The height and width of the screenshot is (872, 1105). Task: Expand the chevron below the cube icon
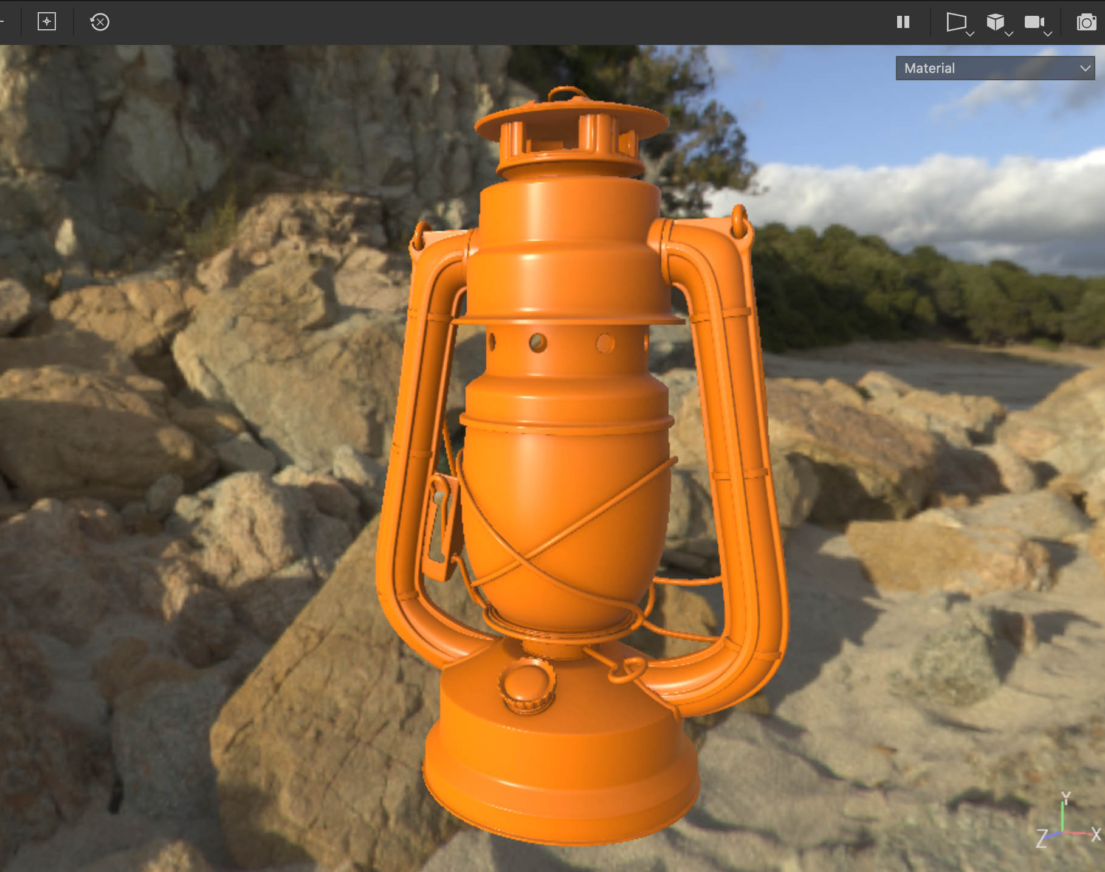point(1009,34)
